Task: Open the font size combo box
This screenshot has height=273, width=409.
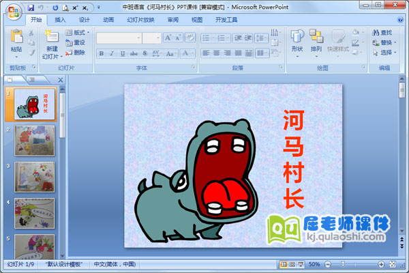Action: click(x=151, y=38)
